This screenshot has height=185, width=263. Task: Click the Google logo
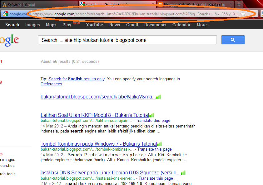click(x=9, y=40)
